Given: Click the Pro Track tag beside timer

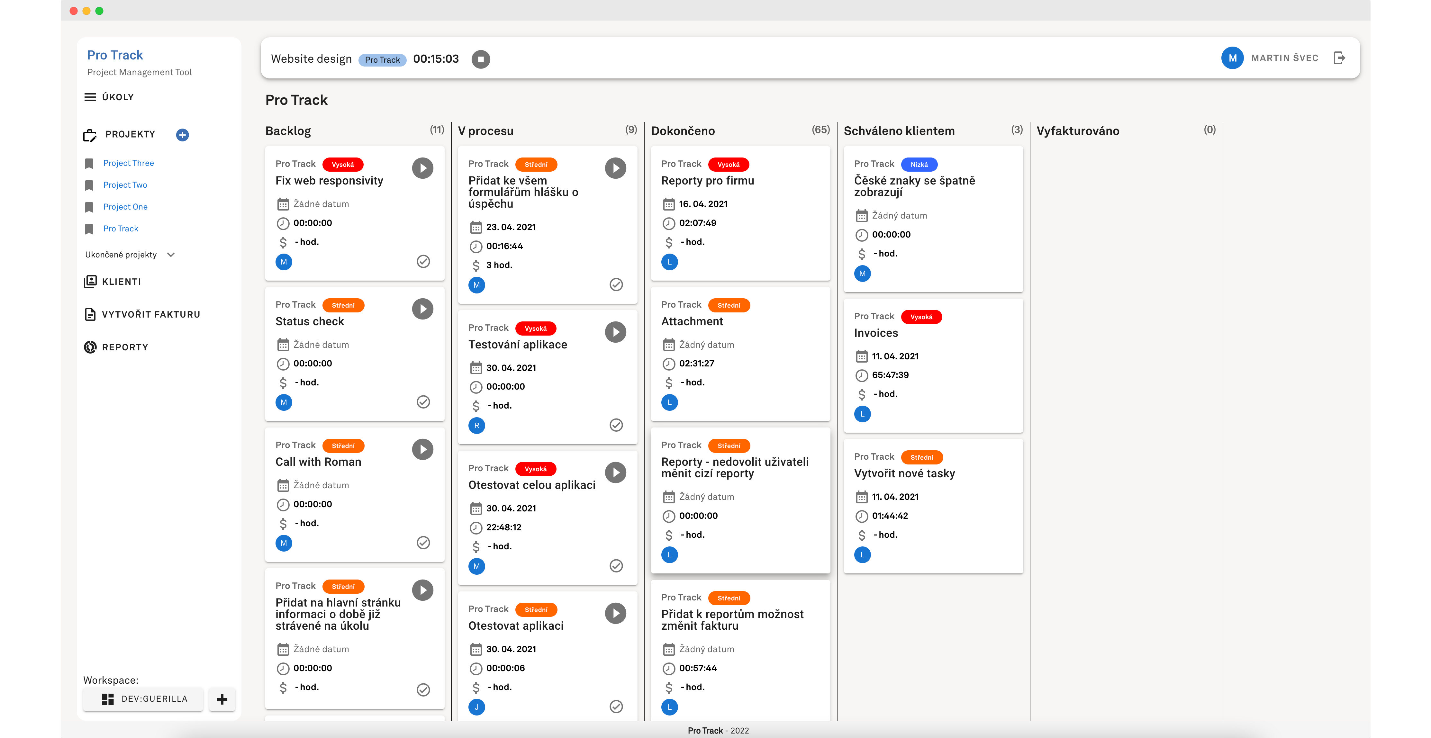Looking at the screenshot, I should pyautogui.click(x=382, y=60).
